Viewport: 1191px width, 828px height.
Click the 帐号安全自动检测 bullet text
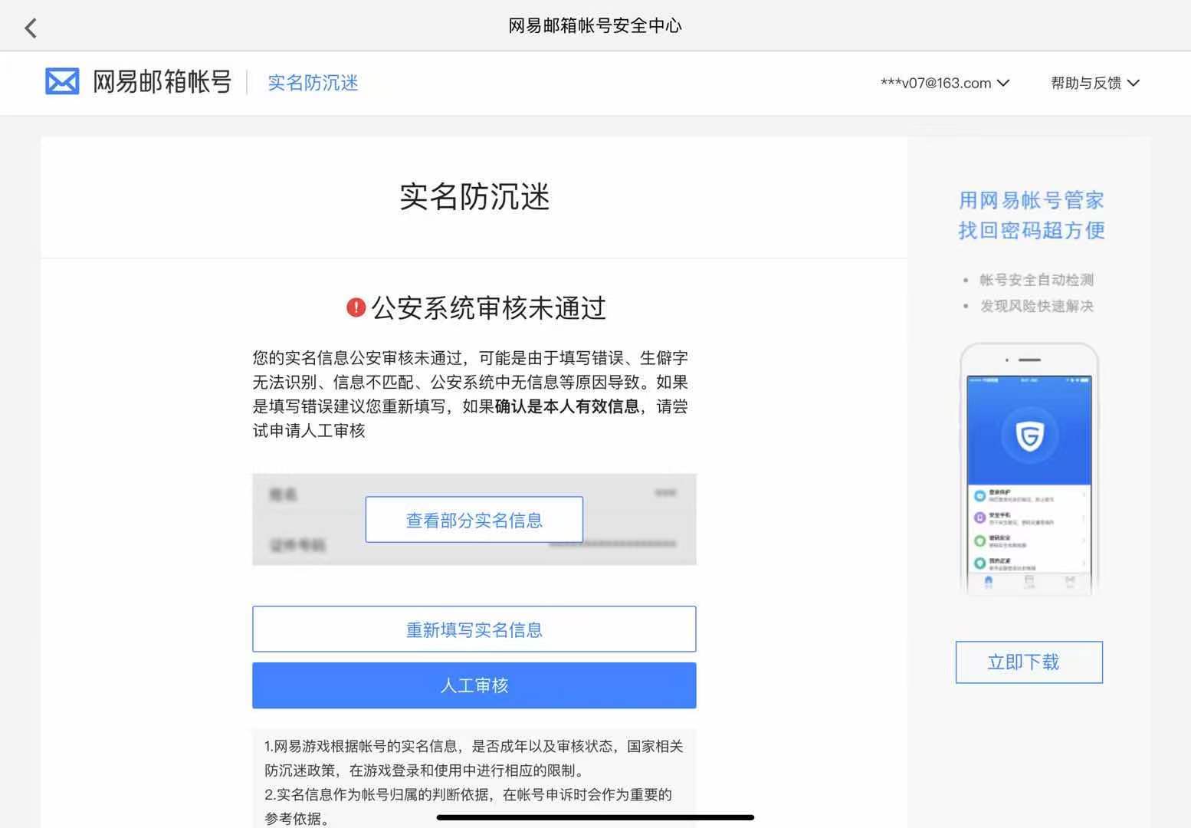coord(1037,280)
